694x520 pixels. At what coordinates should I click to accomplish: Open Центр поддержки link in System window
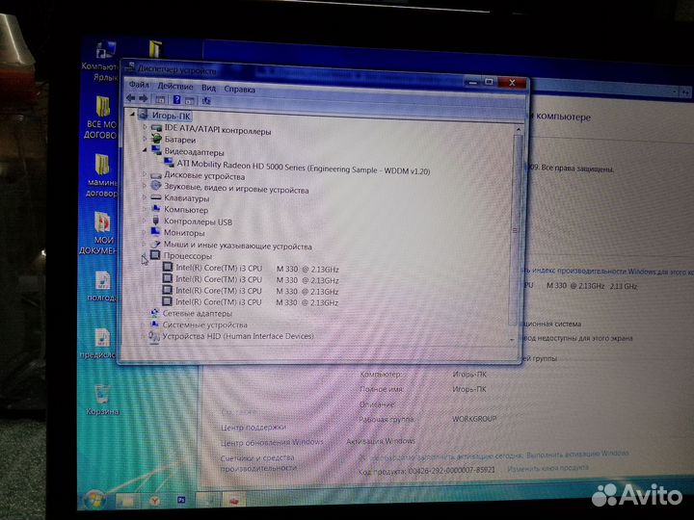coord(254,428)
